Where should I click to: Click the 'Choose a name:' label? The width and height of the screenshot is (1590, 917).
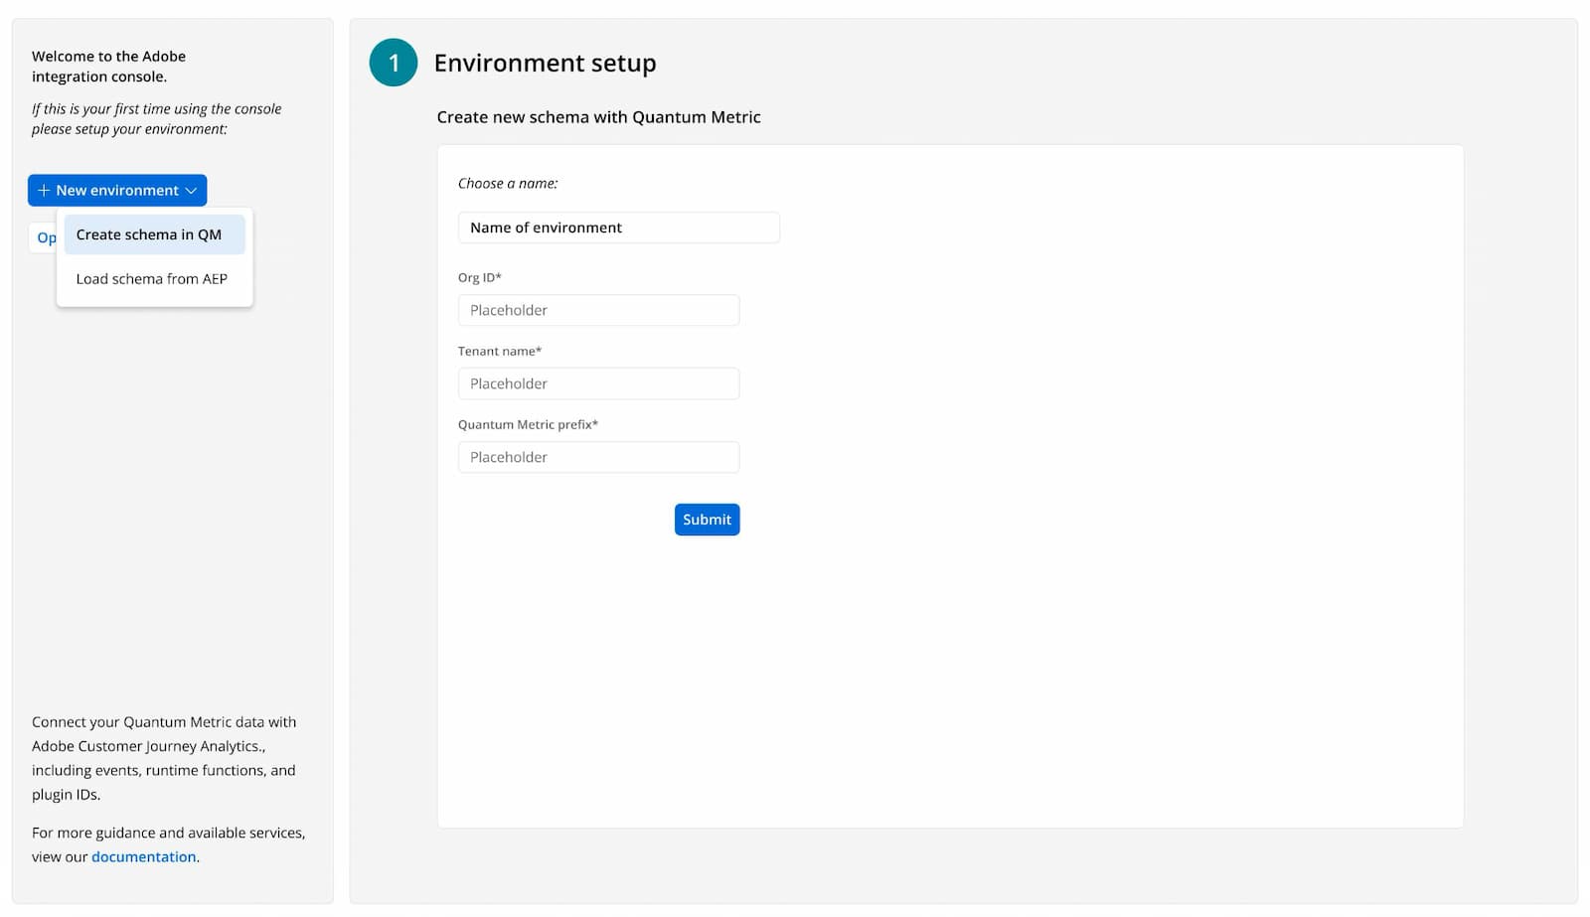coord(508,184)
